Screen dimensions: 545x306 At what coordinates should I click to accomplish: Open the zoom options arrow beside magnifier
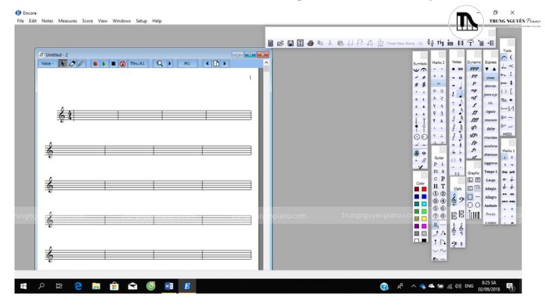pyautogui.click(x=170, y=63)
